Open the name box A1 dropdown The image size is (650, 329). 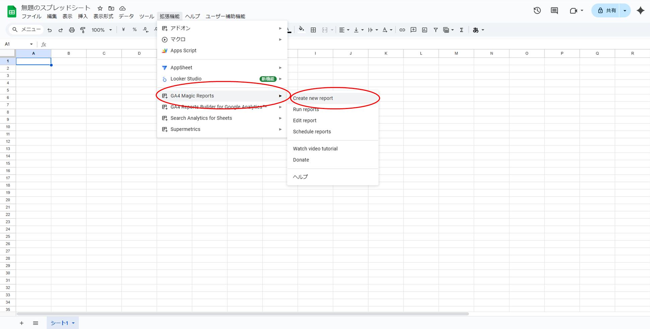pos(31,44)
